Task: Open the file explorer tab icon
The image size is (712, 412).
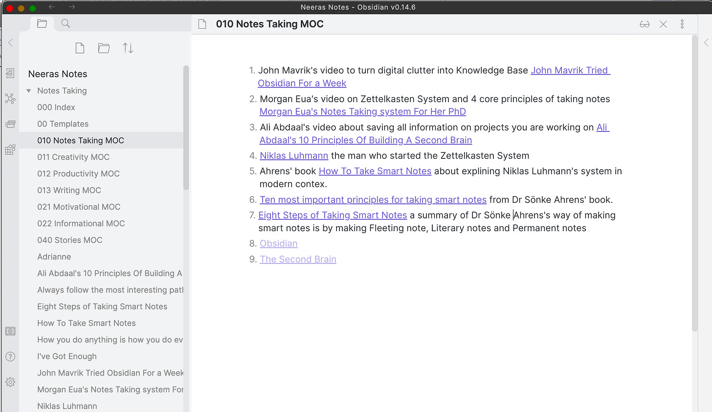Action: coord(42,23)
